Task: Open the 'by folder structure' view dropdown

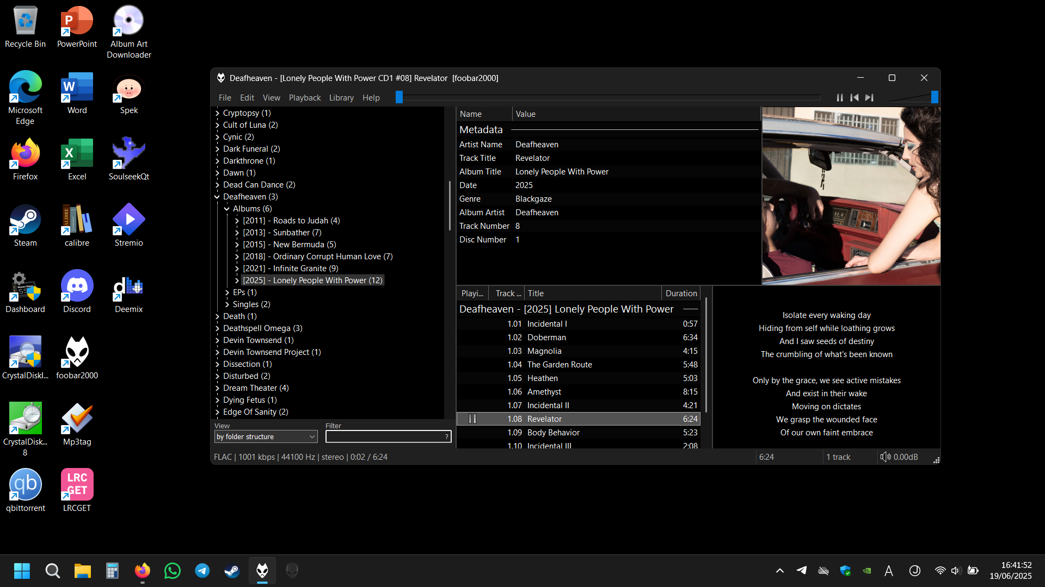Action: coord(266,436)
